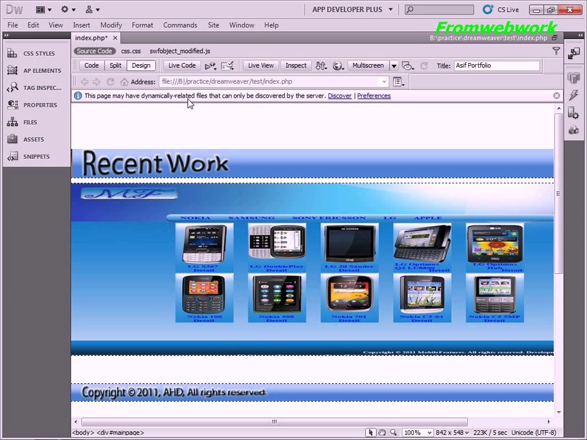Image resolution: width=587 pixels, height=440 pixels.
Task: Toggle Inspect mode
Action: coord(296,65)
